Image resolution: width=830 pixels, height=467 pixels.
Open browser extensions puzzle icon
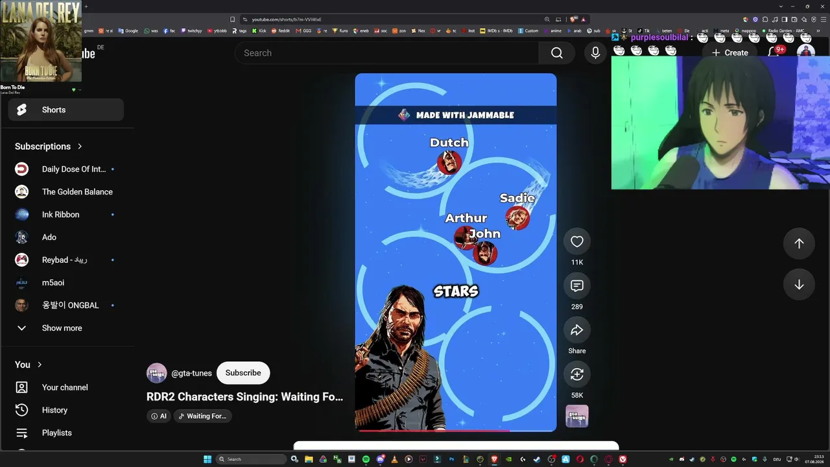click(x=764, y=19)
